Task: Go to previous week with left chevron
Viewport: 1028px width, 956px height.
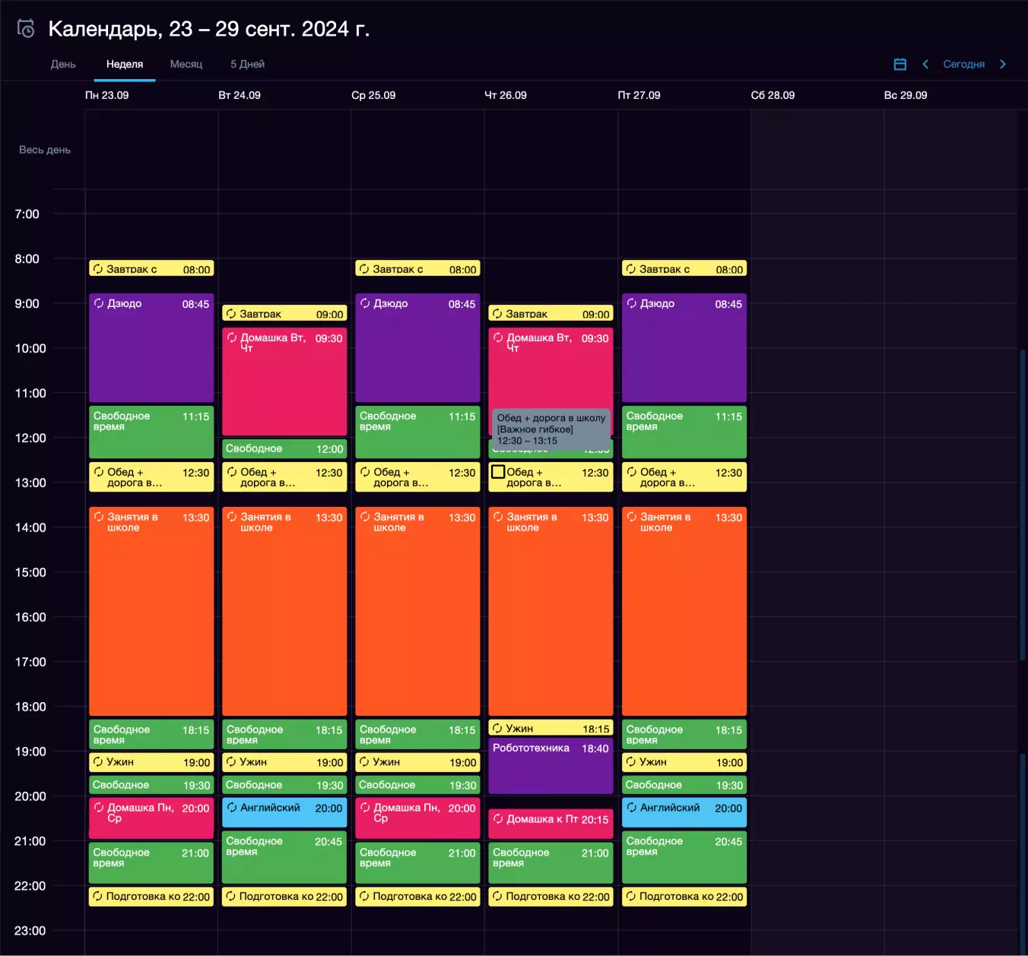Action: [925, 65]
